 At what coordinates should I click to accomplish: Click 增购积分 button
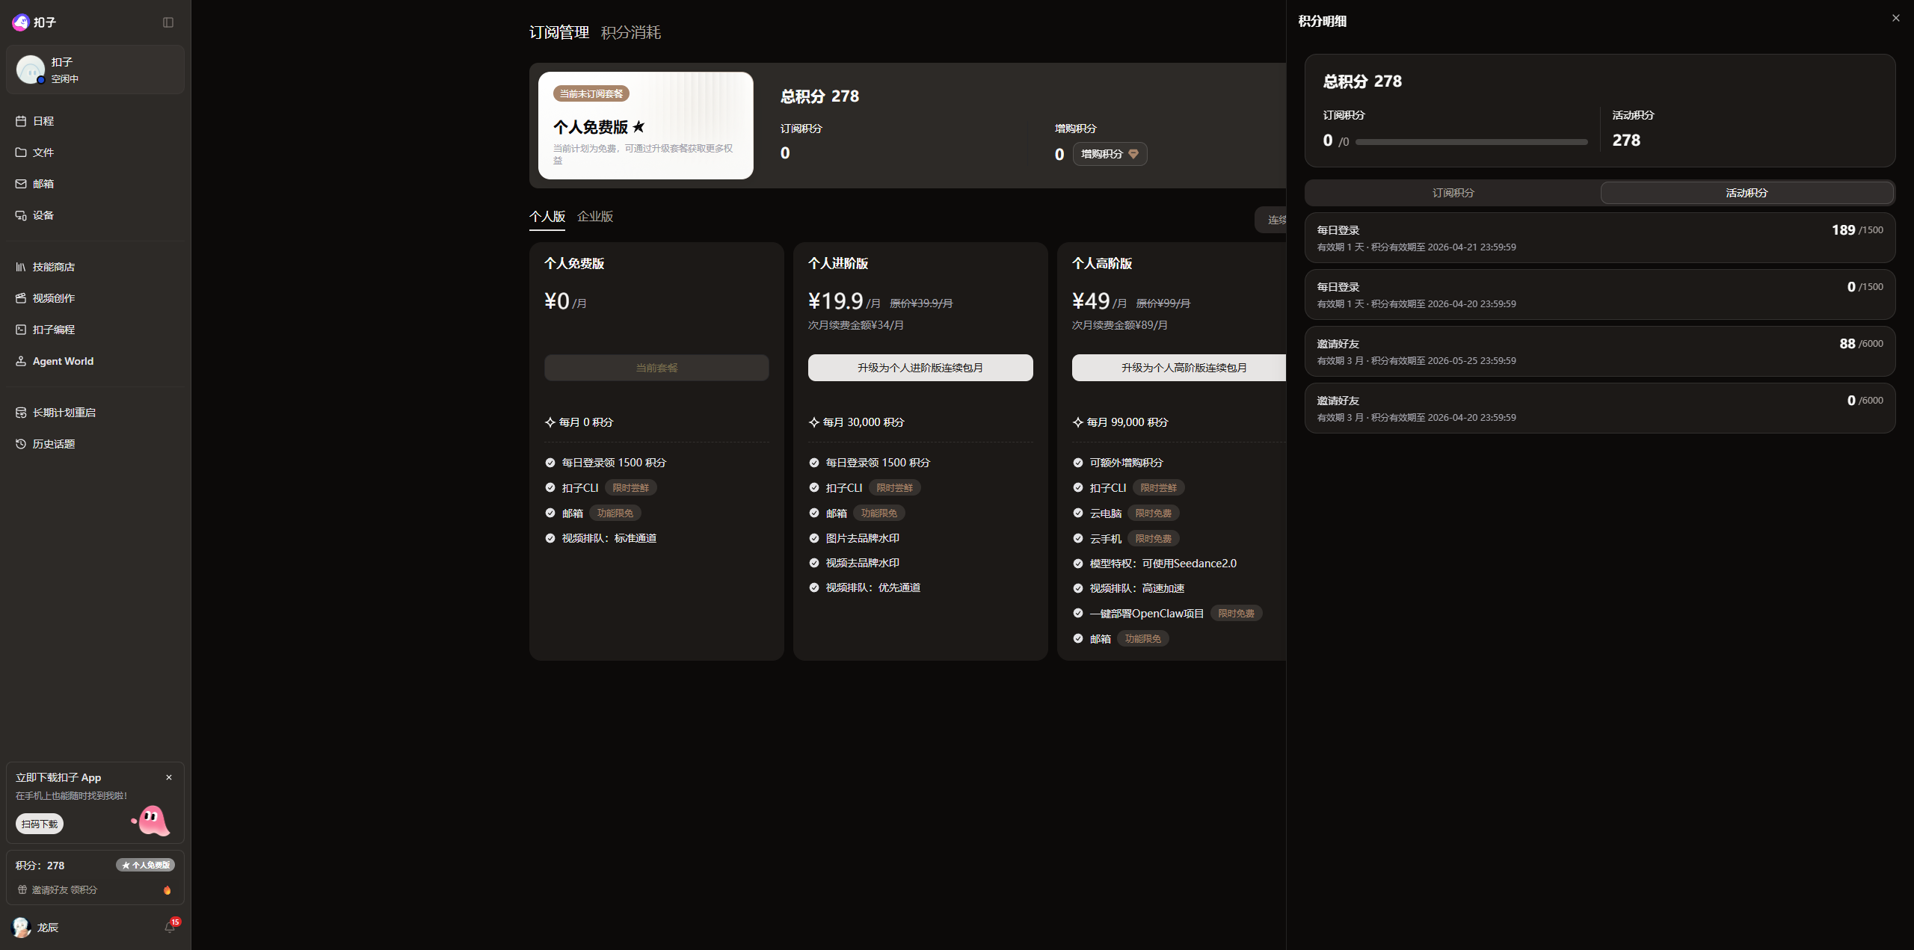pyautogui.click(x=1110, y=154)
